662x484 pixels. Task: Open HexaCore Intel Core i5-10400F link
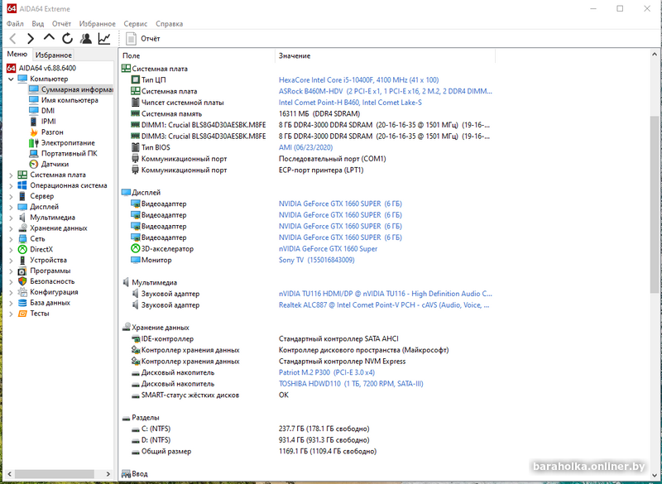click(x=359, y=79)
